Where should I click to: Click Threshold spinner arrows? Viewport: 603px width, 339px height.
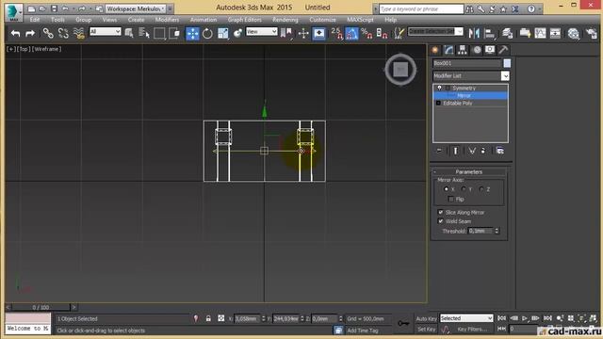(497, 231)
